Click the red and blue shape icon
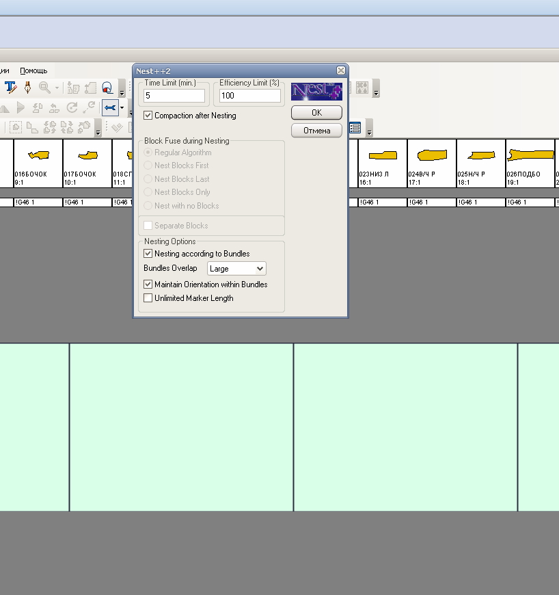Image resolution: width=559 pixels, height=595 pixels. 107,88
